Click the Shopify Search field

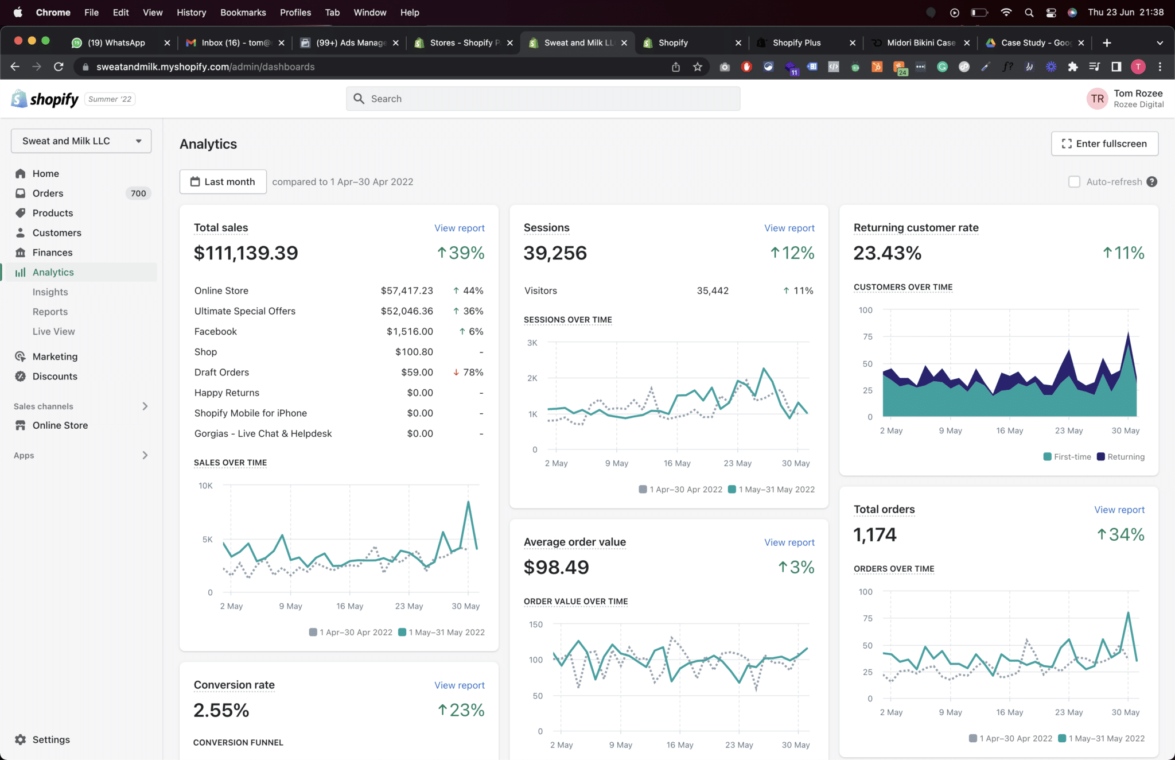coord(543,99)
